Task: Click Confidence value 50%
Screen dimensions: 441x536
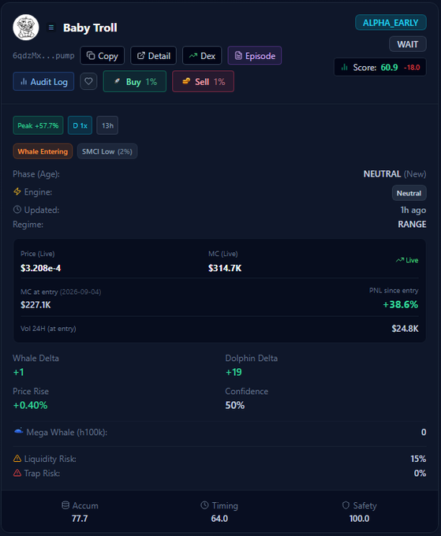Action: tap(234, 405)
